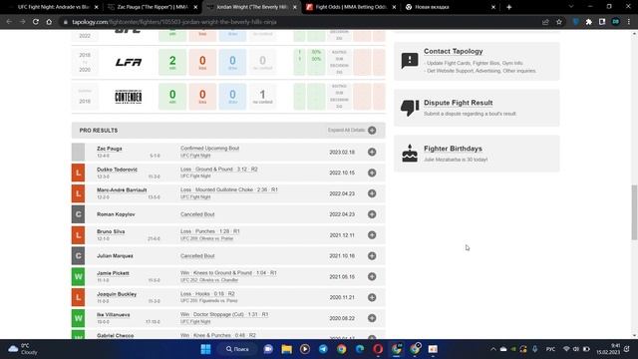Open Joaquin Buckley's fighter link
The height and width of the screenshot is (359, 638).
(117, 294)
